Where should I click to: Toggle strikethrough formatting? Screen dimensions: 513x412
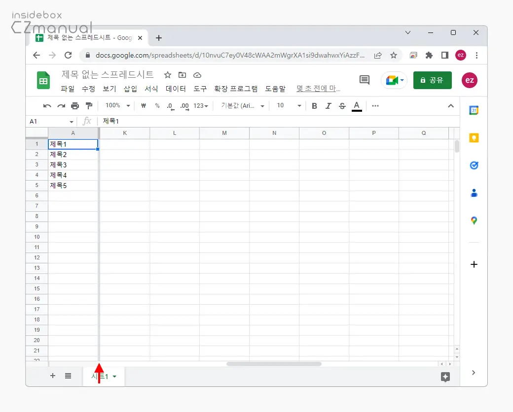[x=342, y=106]
